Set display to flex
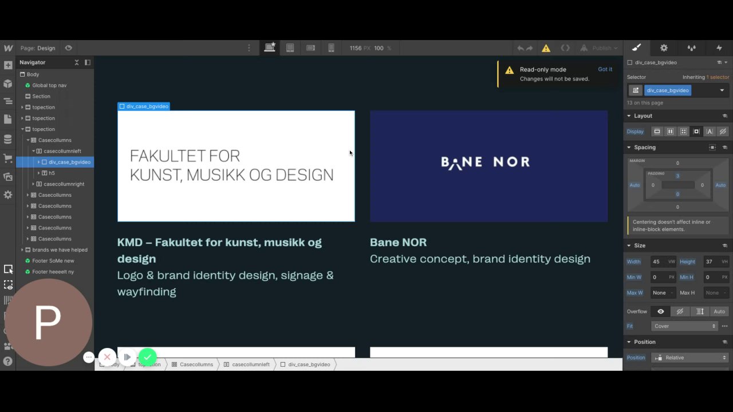This screenshot has width=733, height=412. [670, 132]
